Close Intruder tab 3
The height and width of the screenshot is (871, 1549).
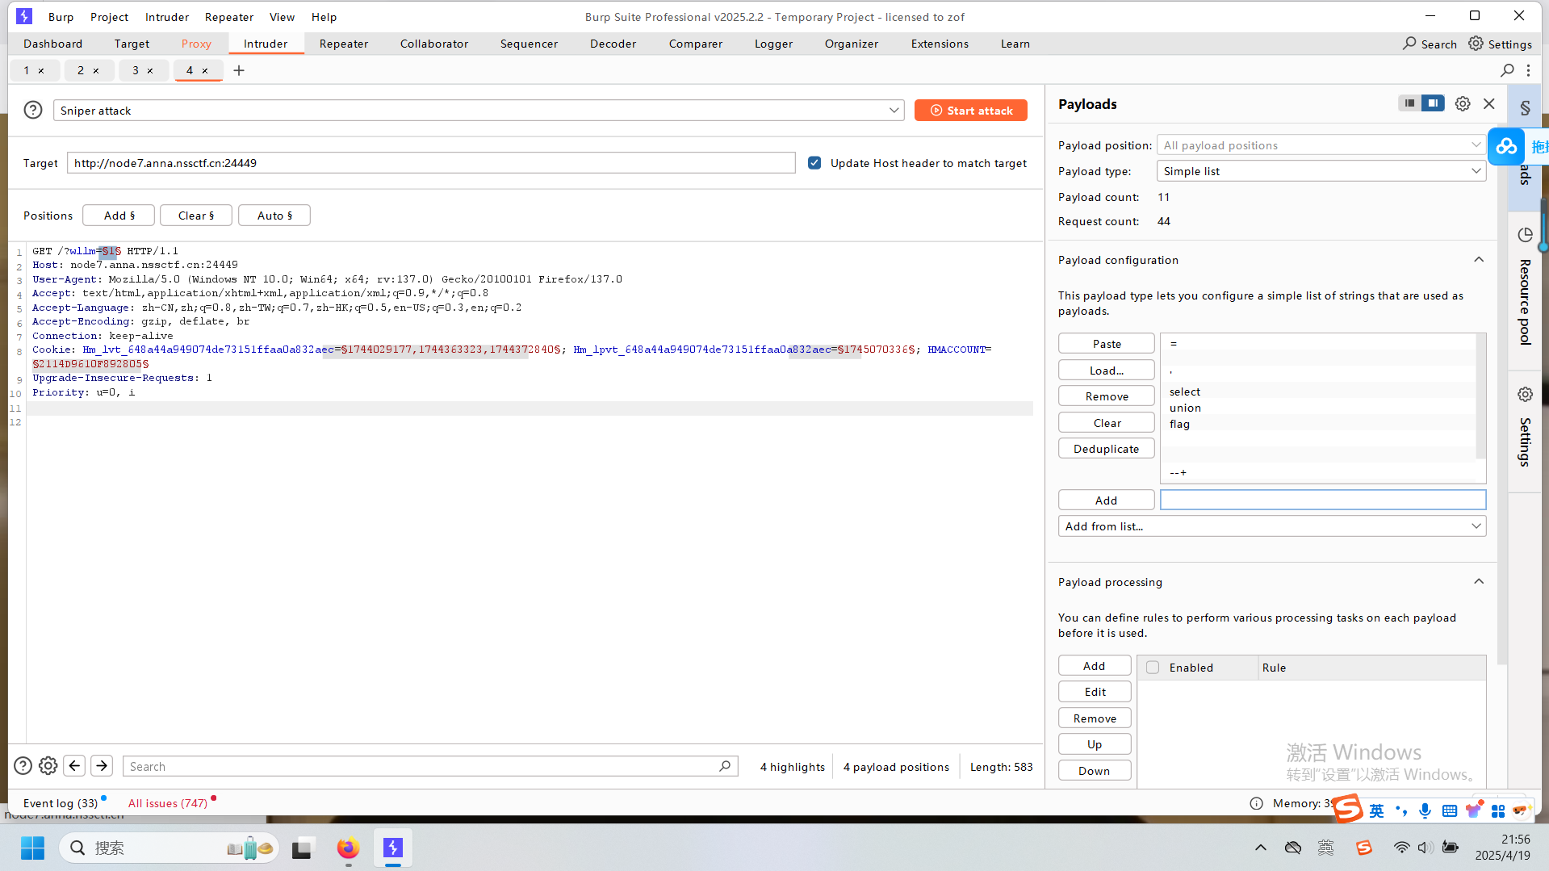(150, 71)
